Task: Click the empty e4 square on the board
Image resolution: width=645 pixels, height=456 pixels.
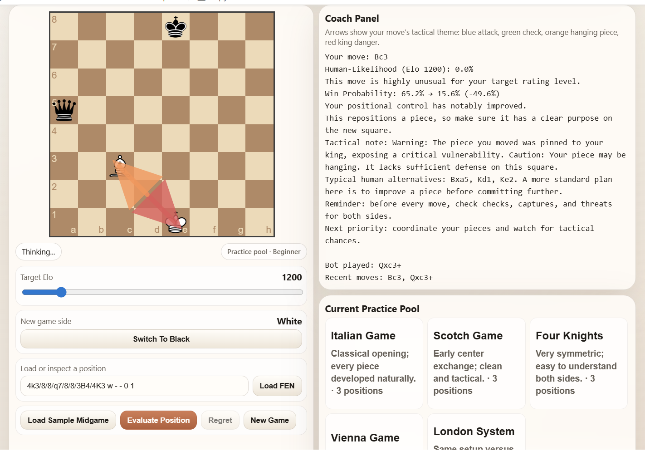Action: [x=176, y=138]
